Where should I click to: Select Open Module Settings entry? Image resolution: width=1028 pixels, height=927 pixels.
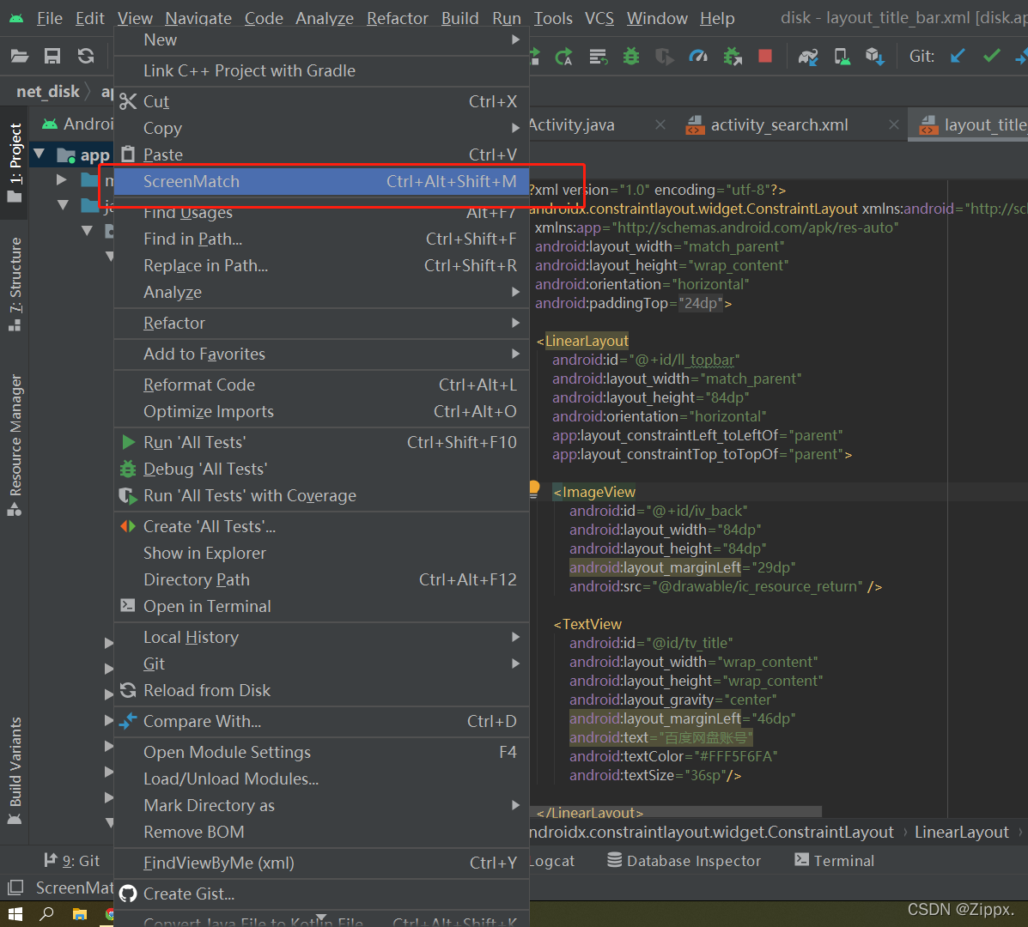point(321,752)
